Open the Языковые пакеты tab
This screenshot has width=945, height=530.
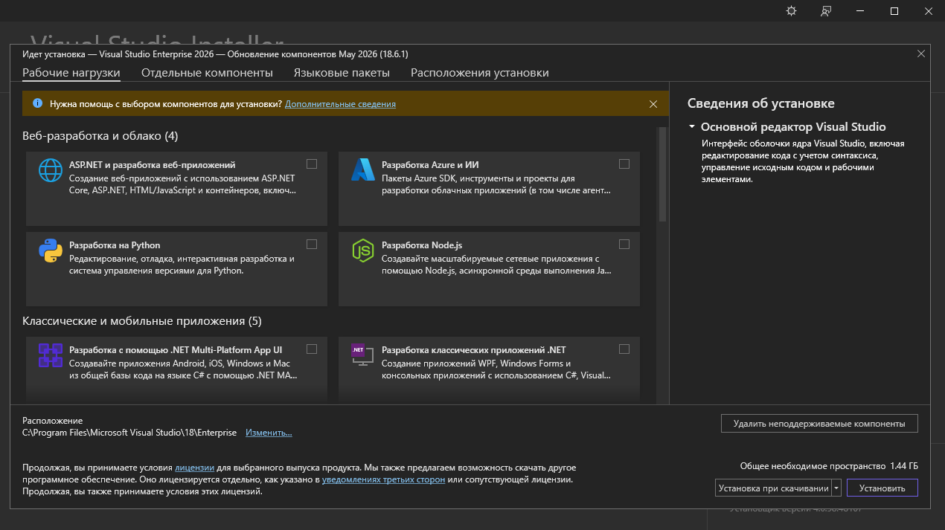tap(342, 73)
